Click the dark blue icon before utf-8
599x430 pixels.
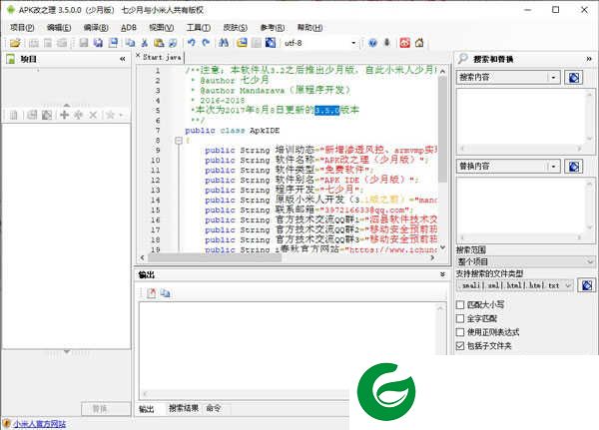tap(271, 43)
